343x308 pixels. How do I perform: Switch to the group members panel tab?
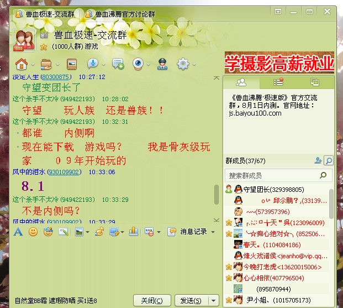tap(241, 82)
